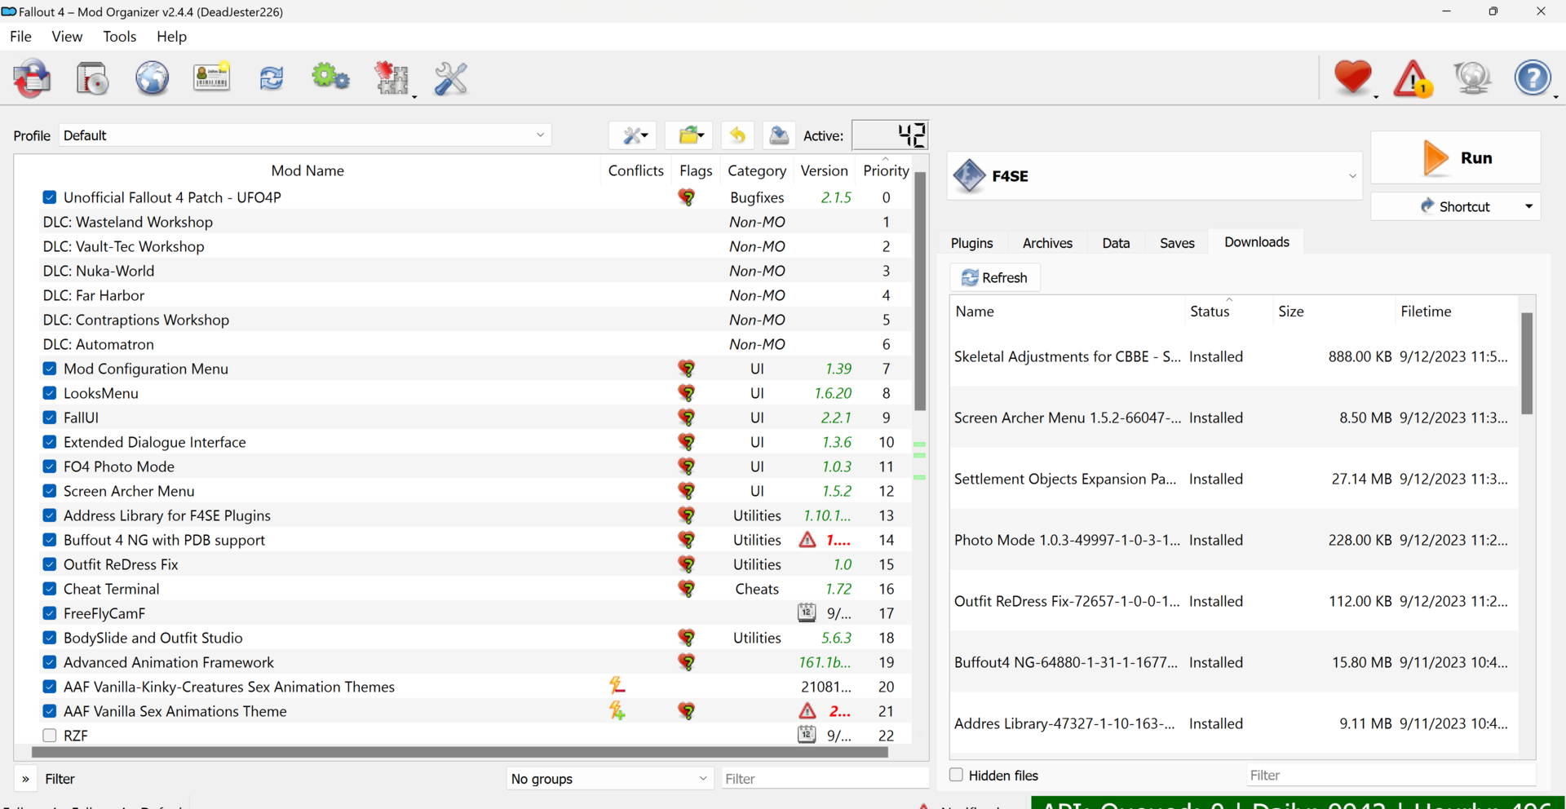Open the profiles configuration ID card icon

click(x=211, y=77)
